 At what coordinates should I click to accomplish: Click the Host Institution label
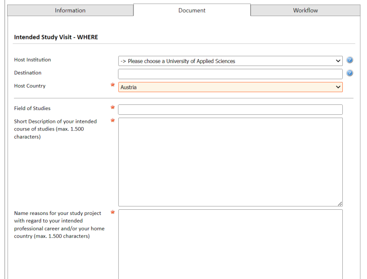(32, 60)
